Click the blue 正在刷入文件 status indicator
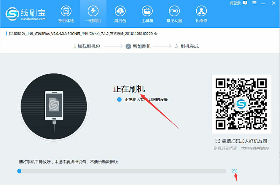The height and width of the screenshot is (185, 280). pyautogui.click(x=119, y=99)
